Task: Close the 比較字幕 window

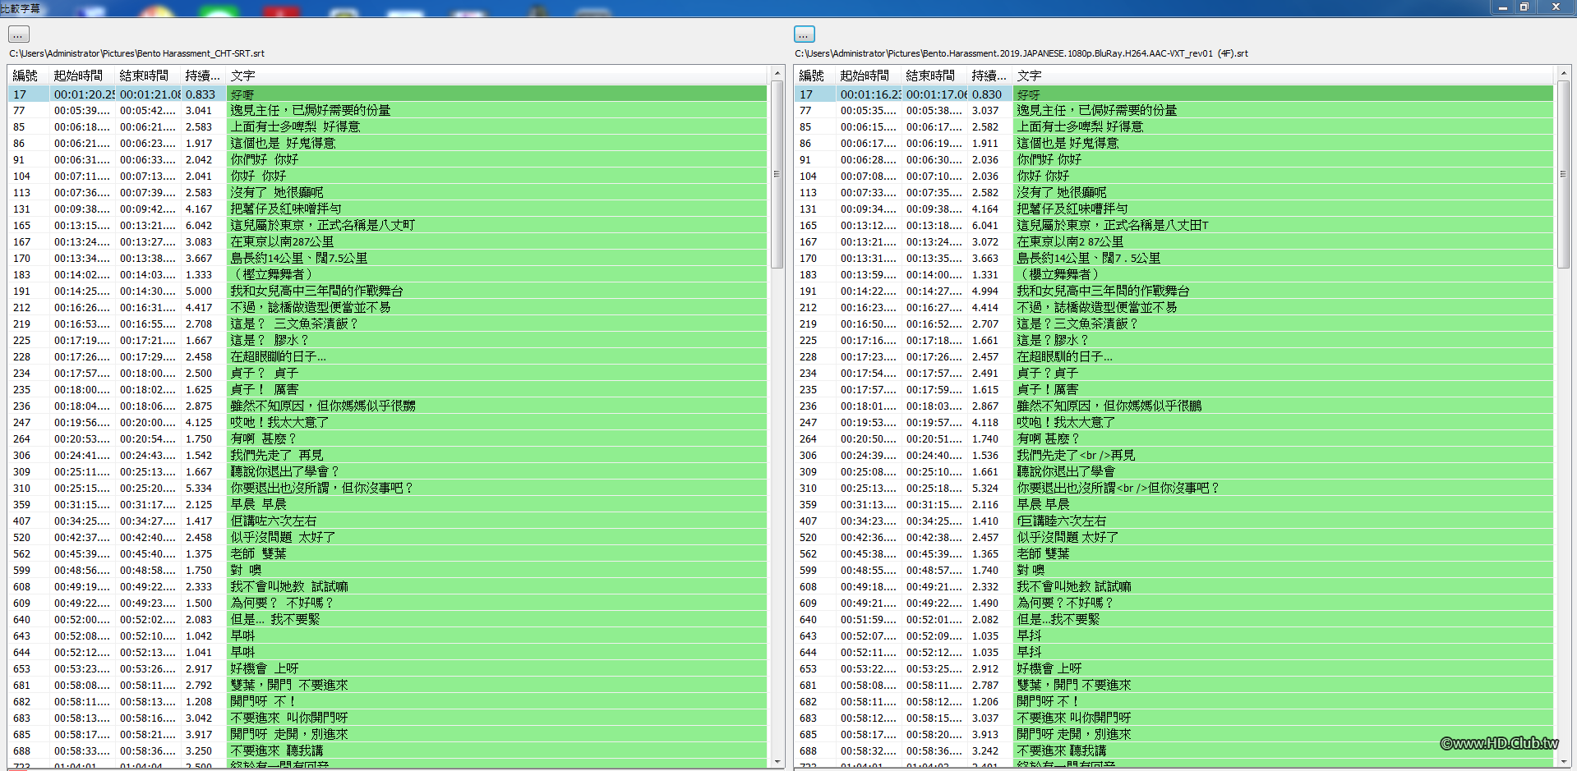Action: click(1556, 7)
